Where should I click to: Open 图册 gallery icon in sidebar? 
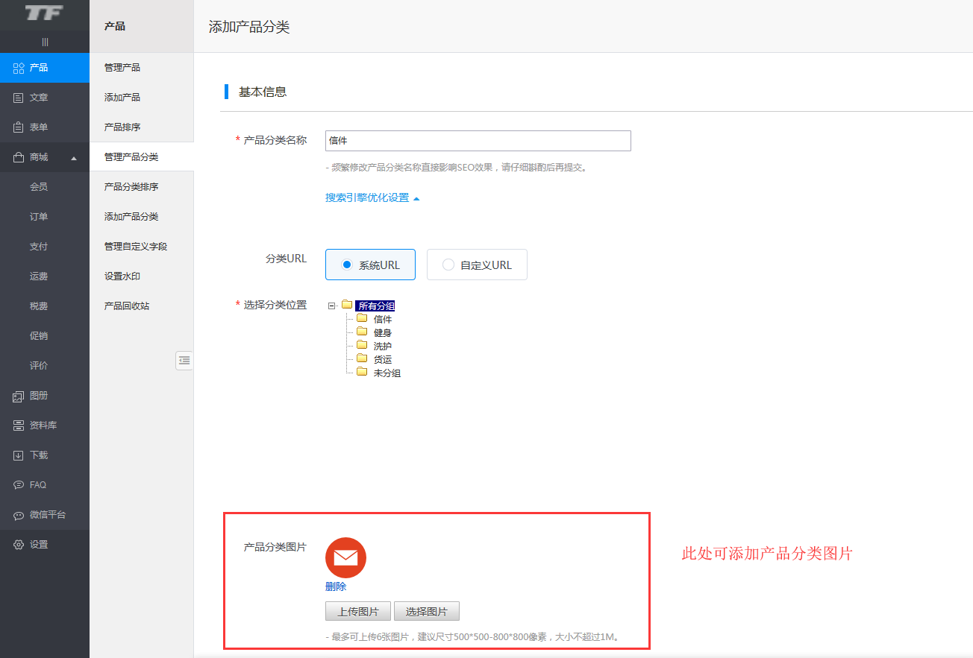click(19, 396)
